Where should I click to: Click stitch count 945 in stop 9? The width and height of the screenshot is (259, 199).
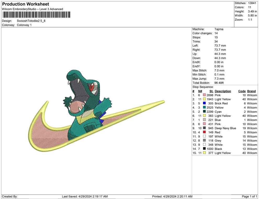211,128
